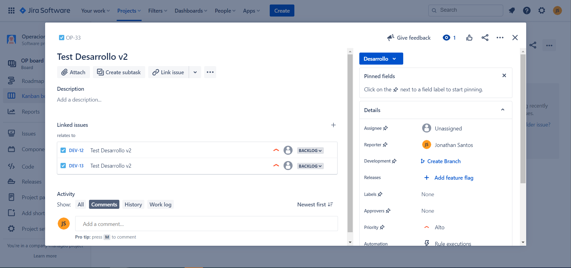Screen dimensions: 571x268
Task: Open the BACKLOG status dropdown for DEV-12
Action: 310,151
